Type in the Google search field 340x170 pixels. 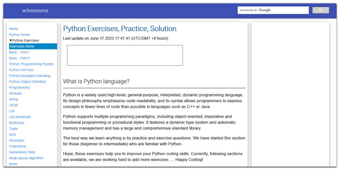click(x=273, y=10)
